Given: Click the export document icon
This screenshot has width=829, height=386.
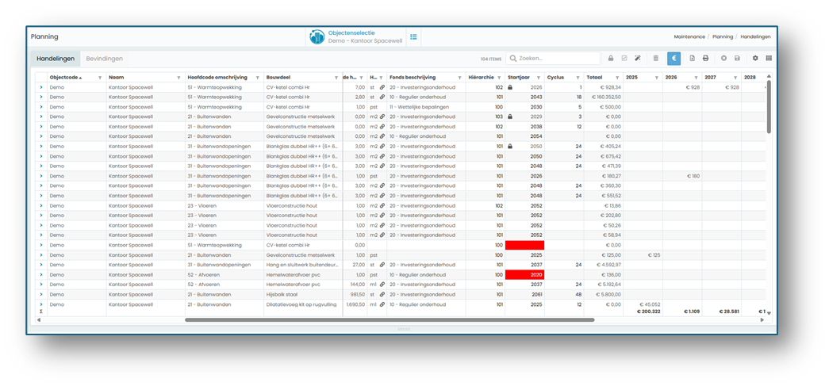Looking at the screenshot, I should (692, 59).
